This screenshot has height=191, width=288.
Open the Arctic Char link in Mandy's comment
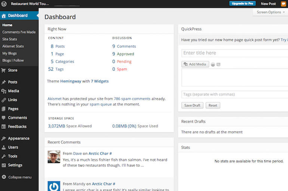104,184
